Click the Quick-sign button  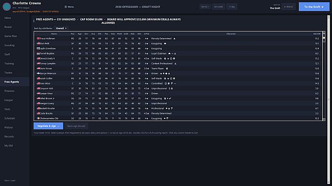[76, 126]
